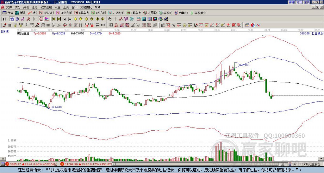The width and height of the screenshot is (324, 173).
Task: Switch to the K线 candlestick chart
Action: point(32,13)
